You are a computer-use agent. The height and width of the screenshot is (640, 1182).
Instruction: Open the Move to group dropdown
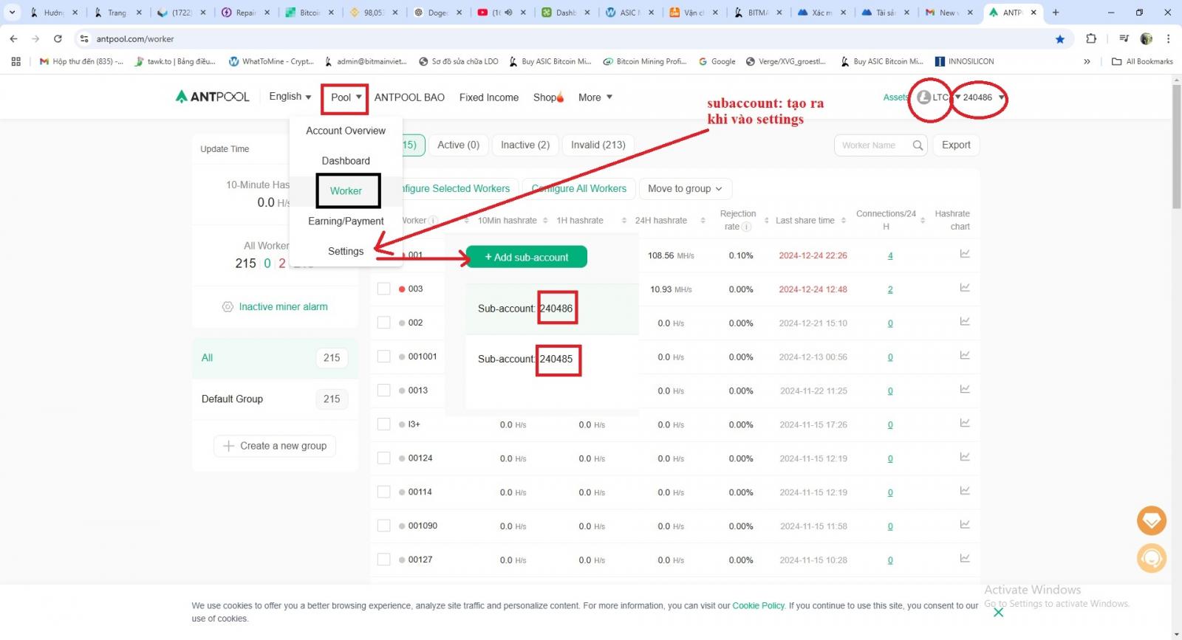point(686,188)
